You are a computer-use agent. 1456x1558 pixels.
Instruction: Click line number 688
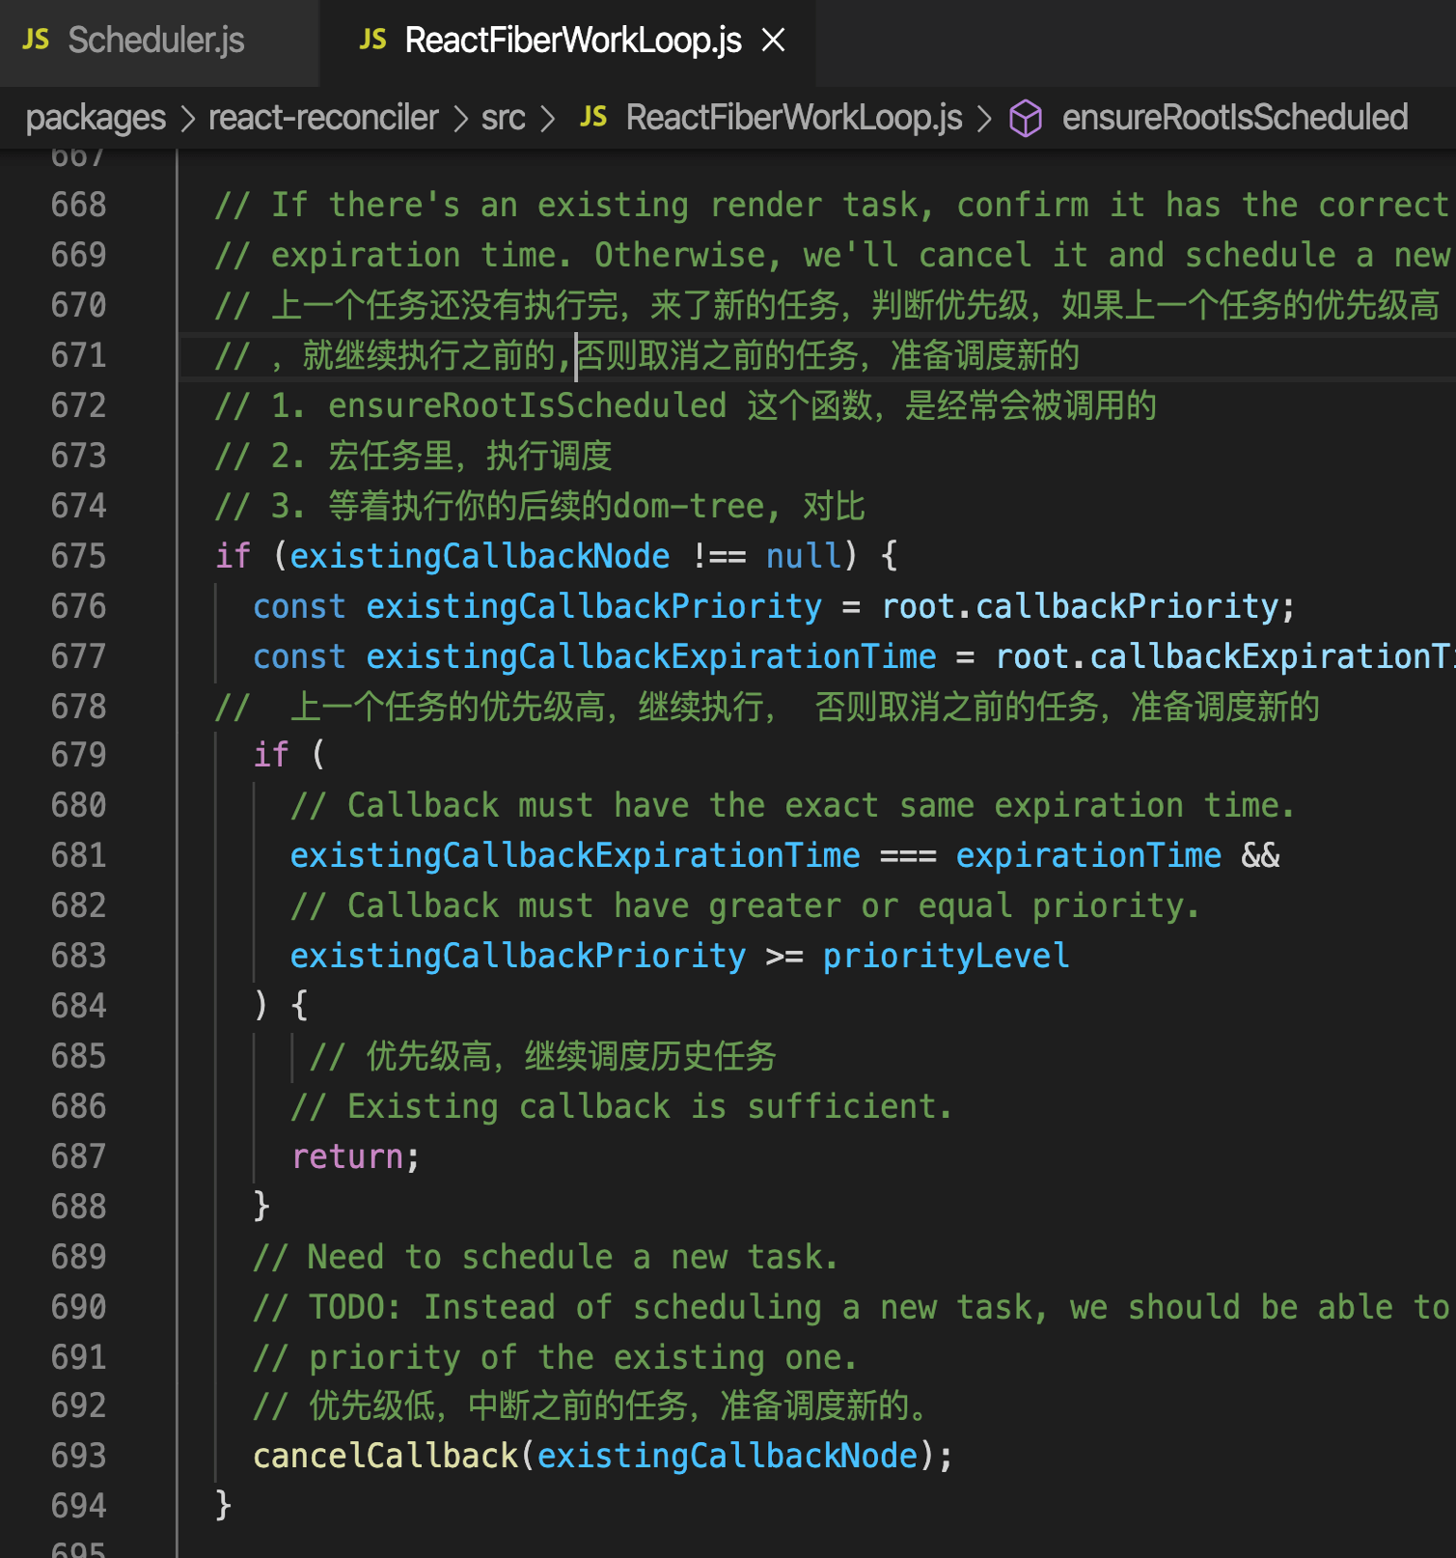(x=79, y=1207)
